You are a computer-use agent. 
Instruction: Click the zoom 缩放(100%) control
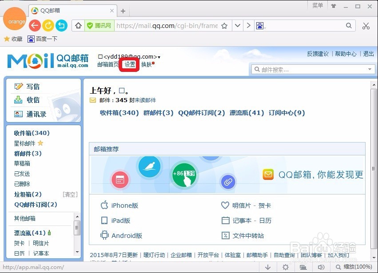(354, 267)
